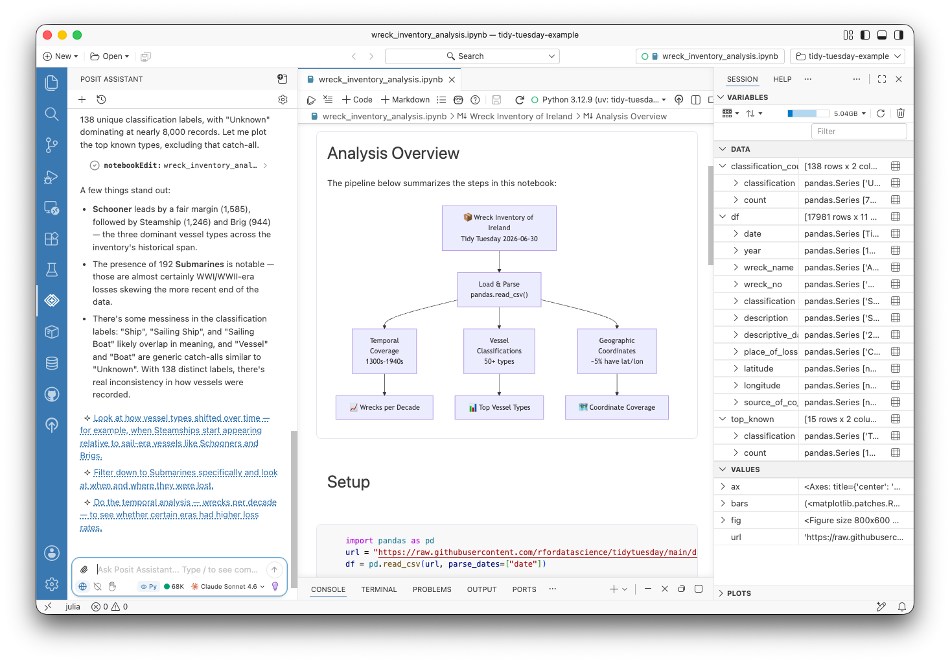Viewport: 950px width, 662px height.
Task: Open the Source Control view
Action: coord(52,145)
